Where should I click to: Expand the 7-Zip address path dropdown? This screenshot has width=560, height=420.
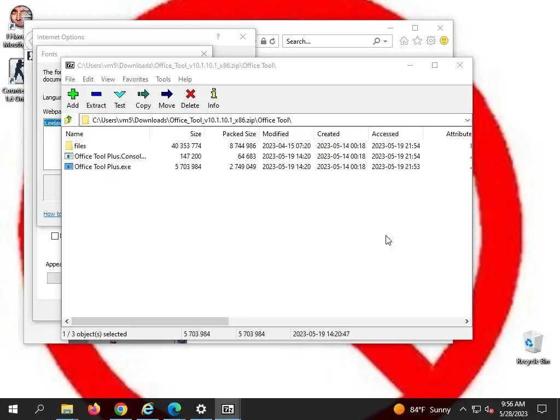click(467, 120)
